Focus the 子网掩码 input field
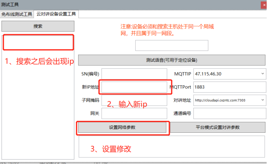This screenshot has width=267, height=164. 134,100
